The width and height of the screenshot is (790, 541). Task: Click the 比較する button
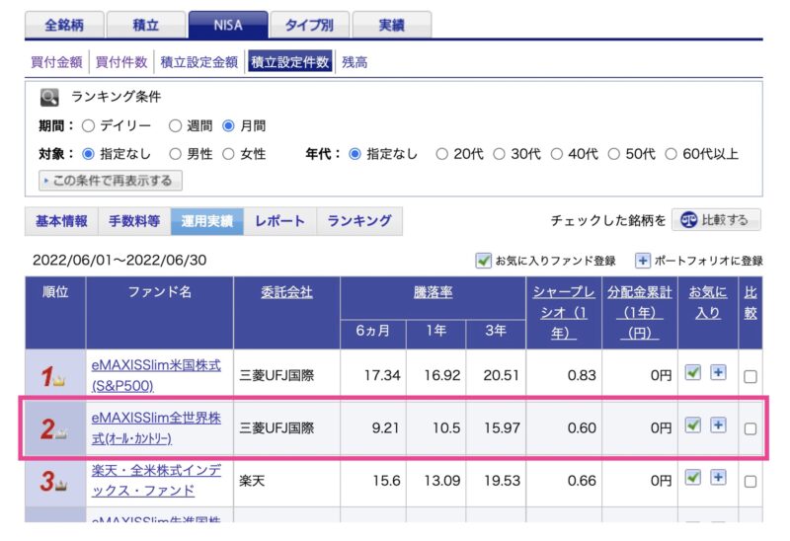(716, 219)
